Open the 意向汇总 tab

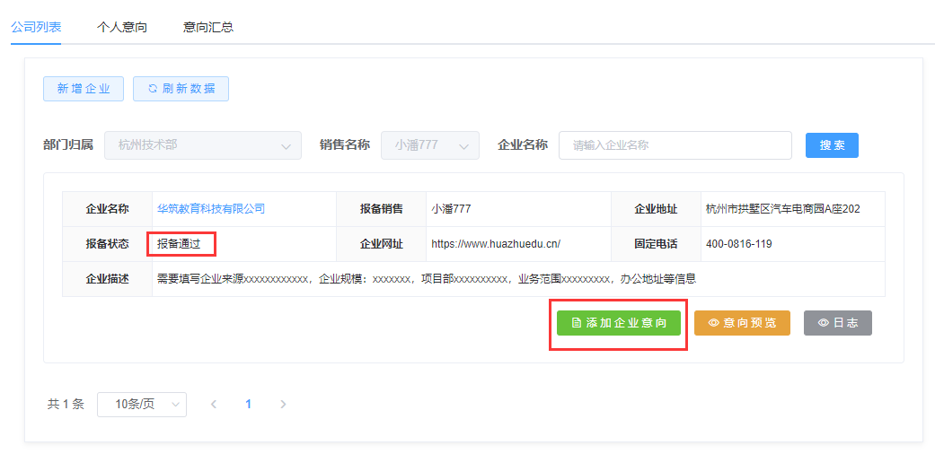(208, 27)
